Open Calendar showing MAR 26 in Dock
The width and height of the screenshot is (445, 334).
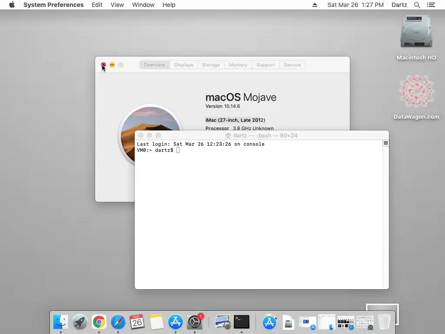(x=137, y=322)
